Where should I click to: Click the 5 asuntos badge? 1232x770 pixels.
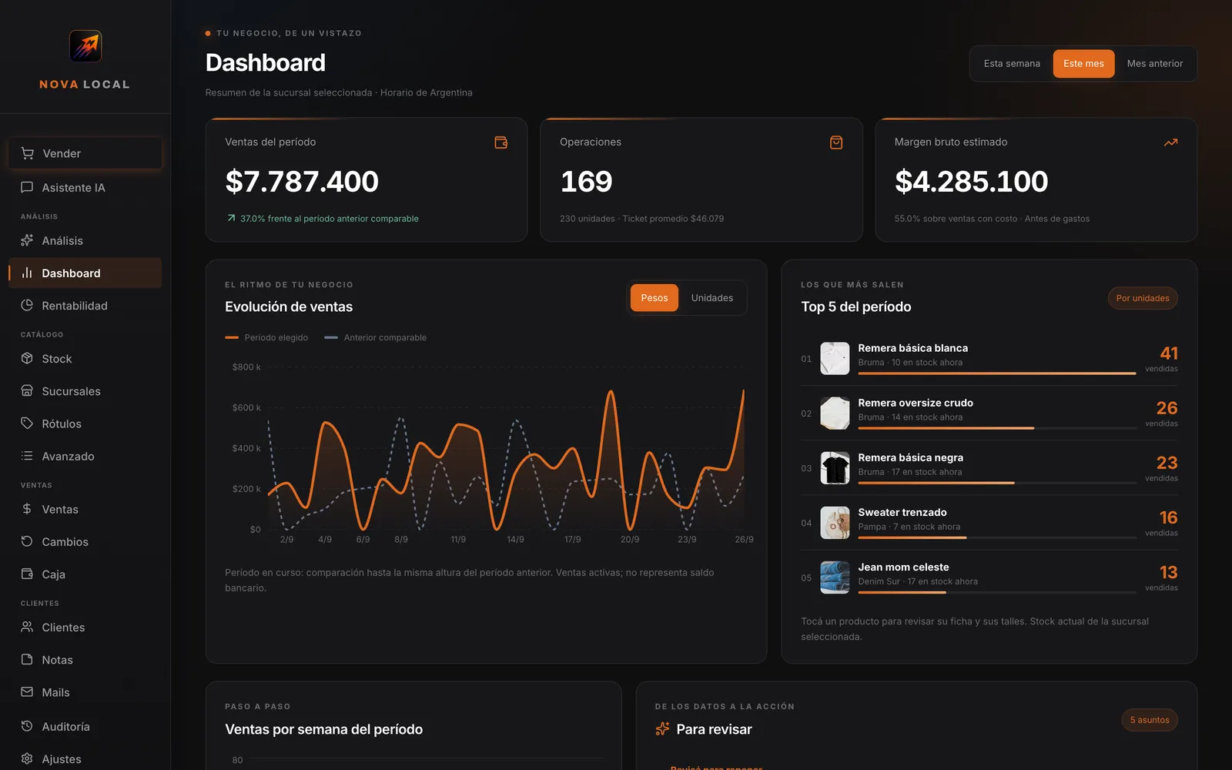pos(1150,720)
